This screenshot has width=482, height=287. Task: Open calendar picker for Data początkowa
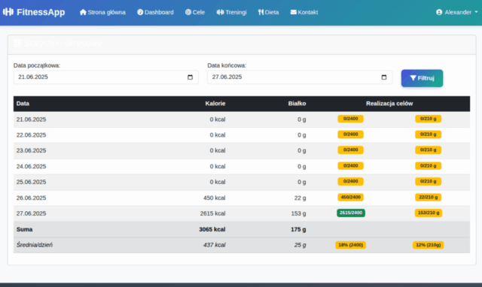(190, 77)
